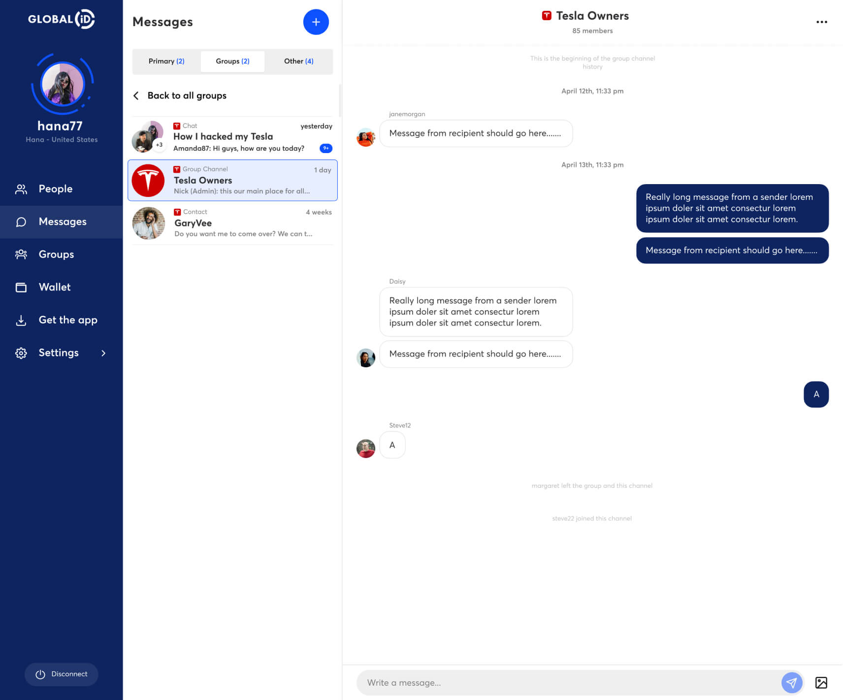Image resolution: width=843 pixels, height=700 pixels.
Task: Switch to Other (4) tab
Action: coord(298,62)
